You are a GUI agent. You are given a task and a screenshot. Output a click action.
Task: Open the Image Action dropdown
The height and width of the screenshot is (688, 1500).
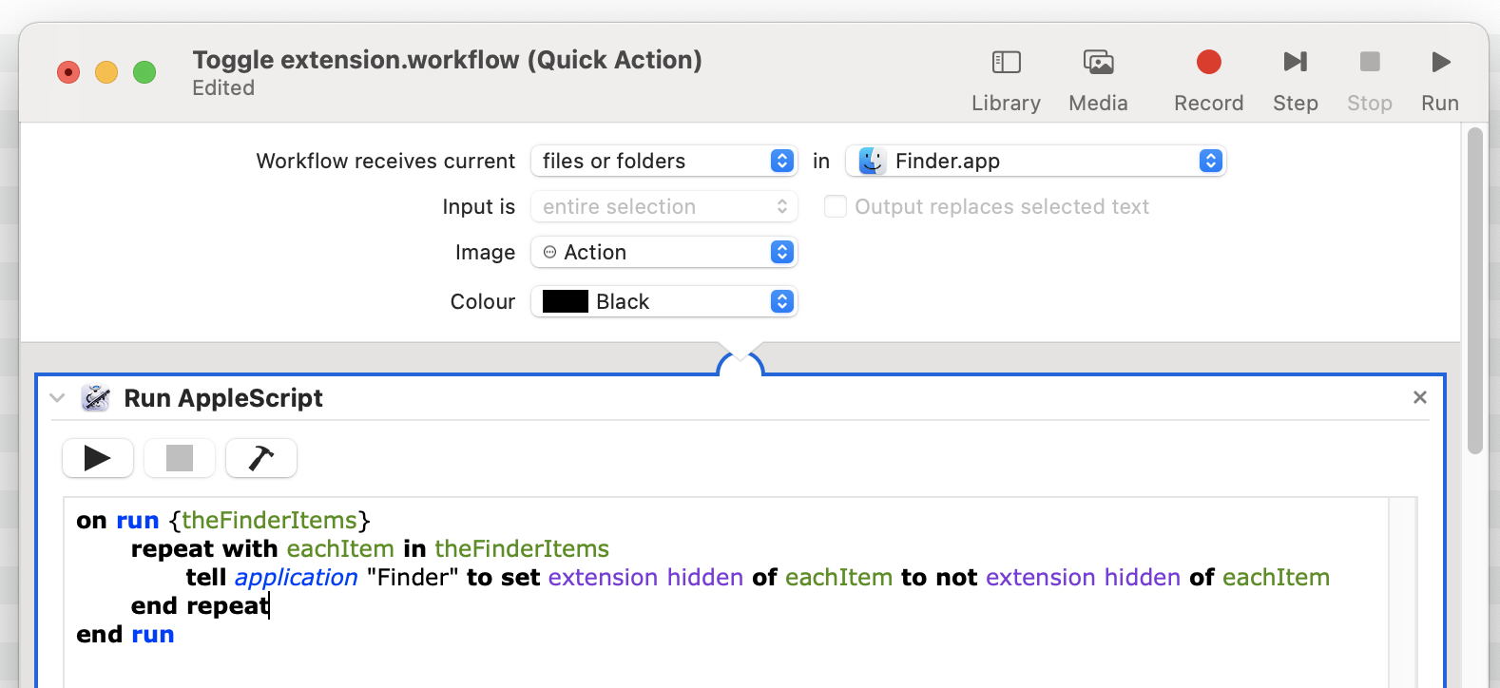663,252
